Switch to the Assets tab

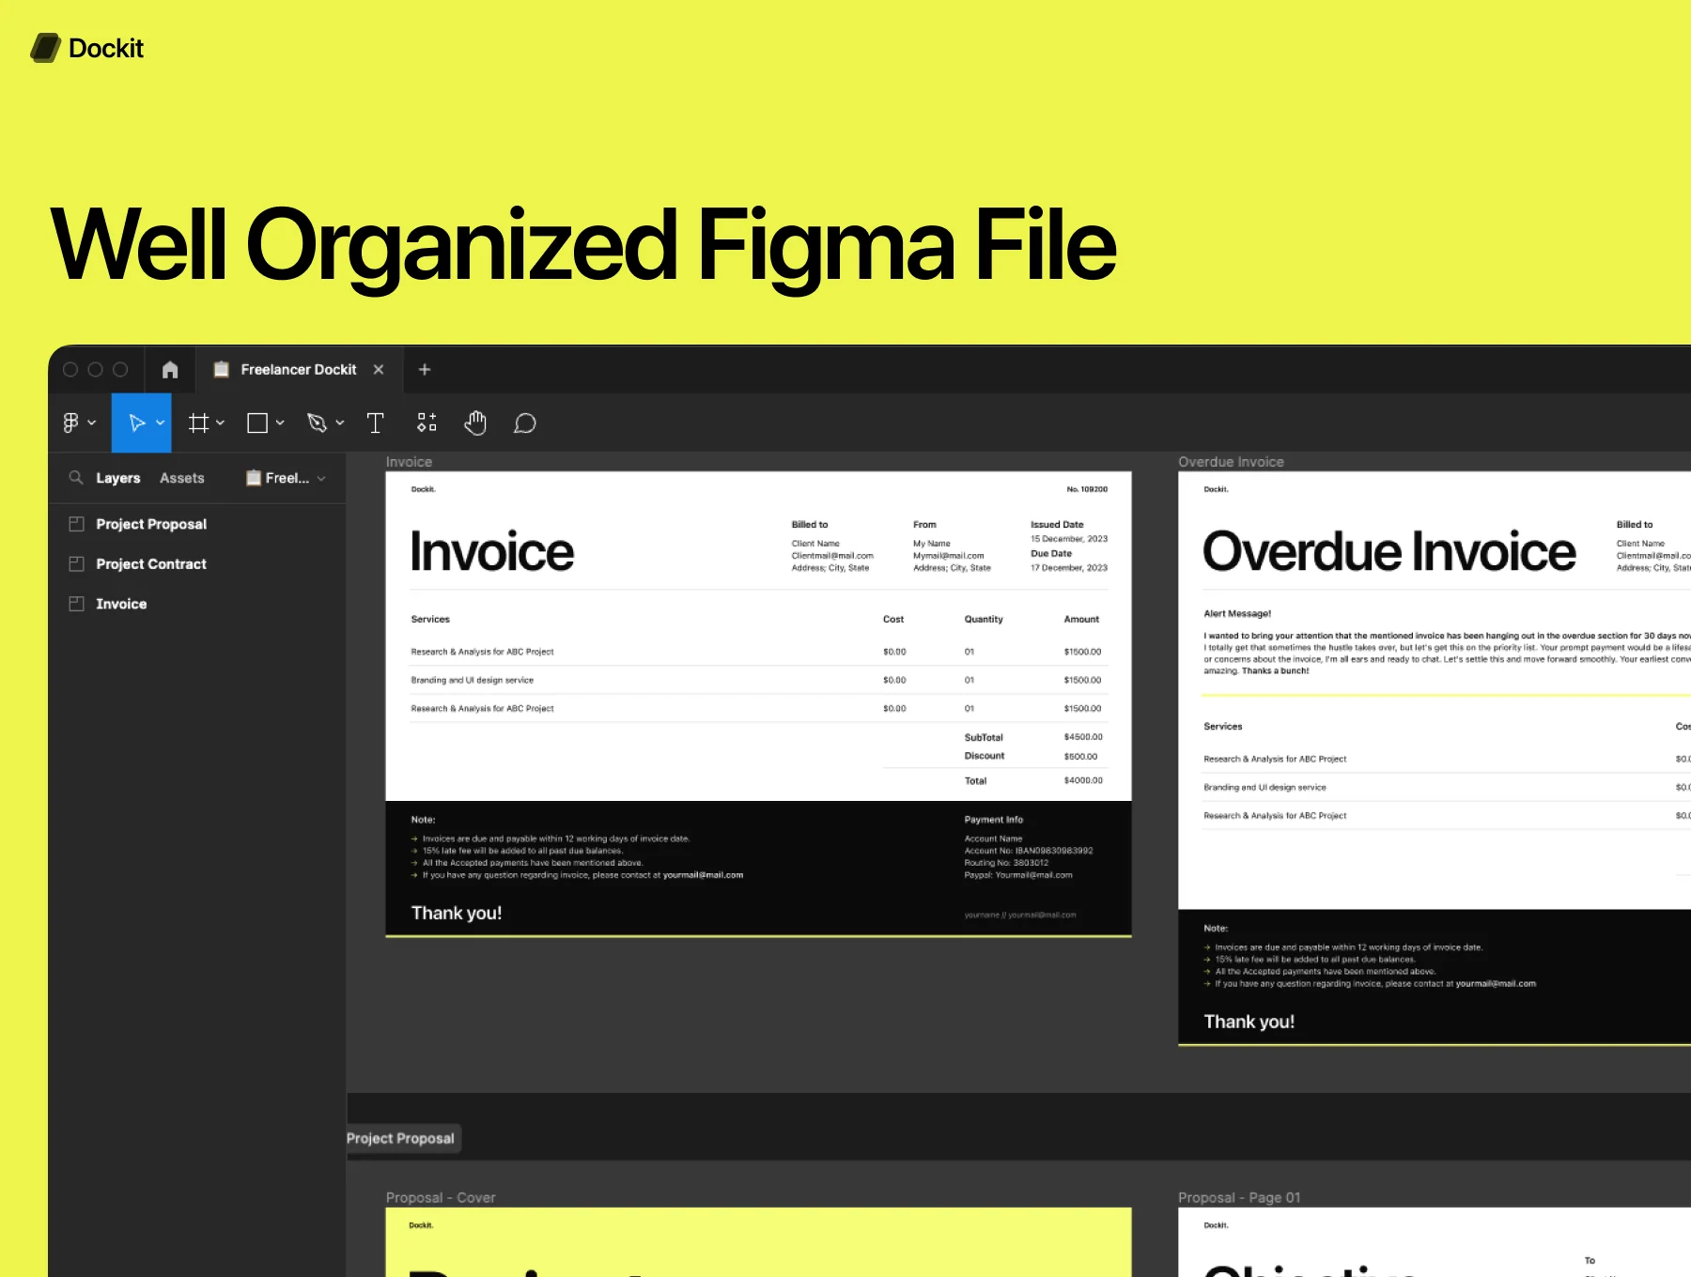coord(182,478)
